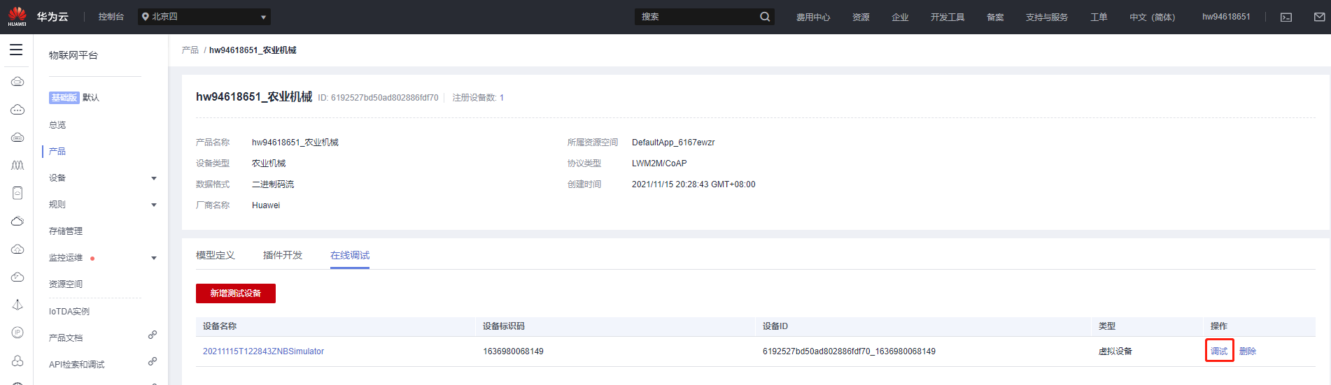Click device code 1636980068149 cell

click(x=513, y=351)
